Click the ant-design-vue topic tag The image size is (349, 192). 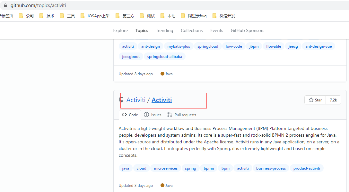click(318, 46)
